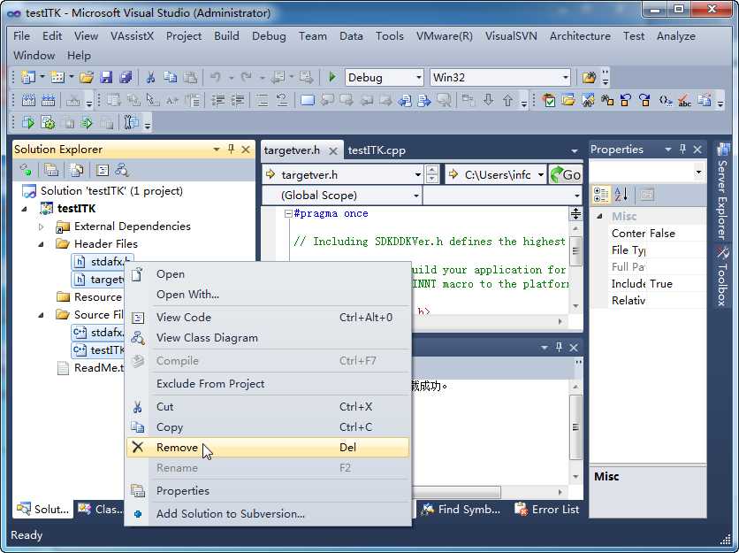Image resolution: width=739 pixels, height=553 pixels.
Task: Open the VAssistX menu
Action: (x=132, y=36)
